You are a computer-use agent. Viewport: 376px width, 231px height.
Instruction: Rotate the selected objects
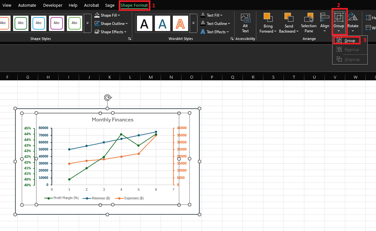coord(353,22)
